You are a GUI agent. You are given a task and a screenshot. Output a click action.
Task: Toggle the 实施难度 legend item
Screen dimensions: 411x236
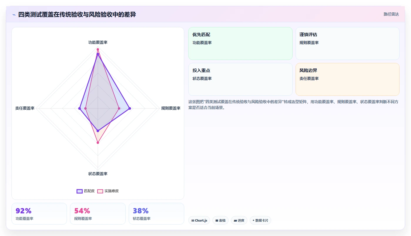tap(108, 191)
